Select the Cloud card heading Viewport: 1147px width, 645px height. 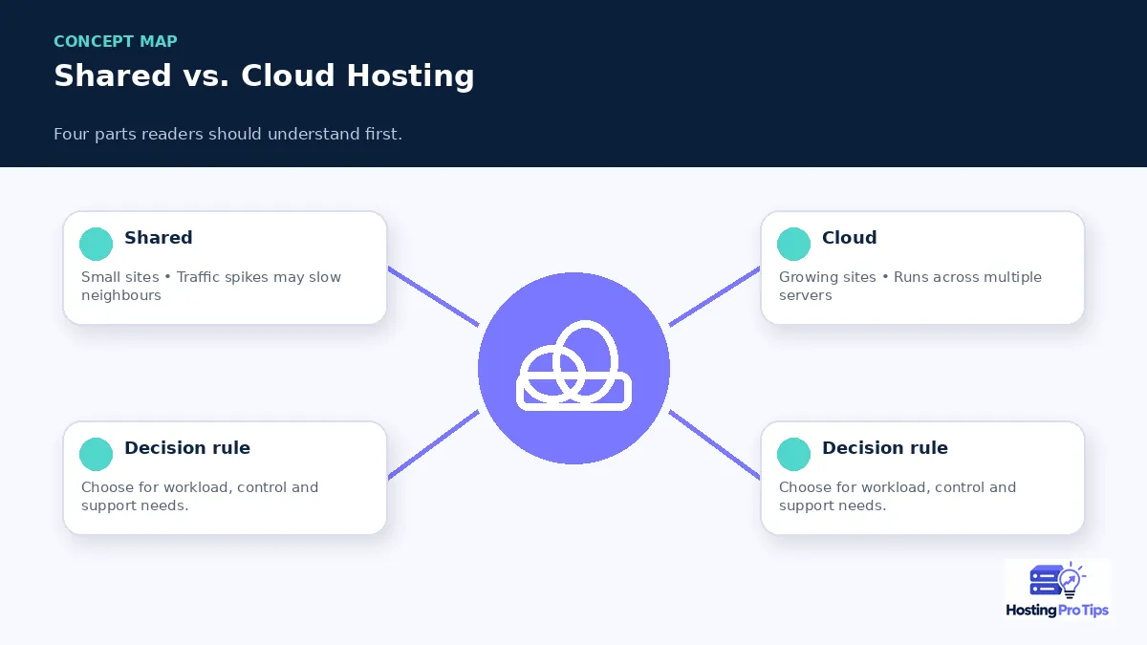tap(849, 238)
